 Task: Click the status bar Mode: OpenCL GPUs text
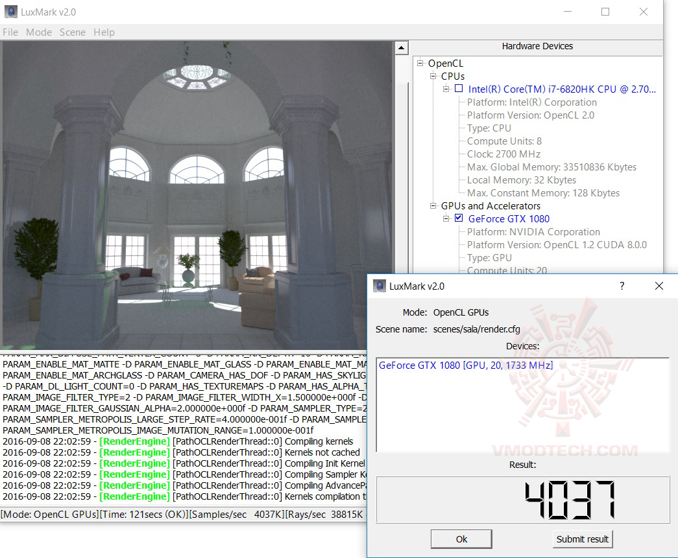[x=50, y=515]
